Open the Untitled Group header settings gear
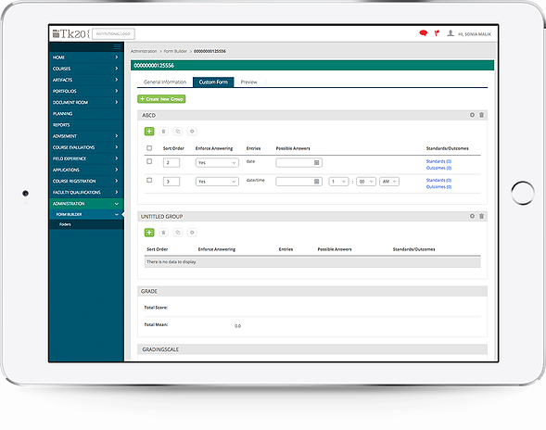 pyautogui.click(x=472, y=216)
